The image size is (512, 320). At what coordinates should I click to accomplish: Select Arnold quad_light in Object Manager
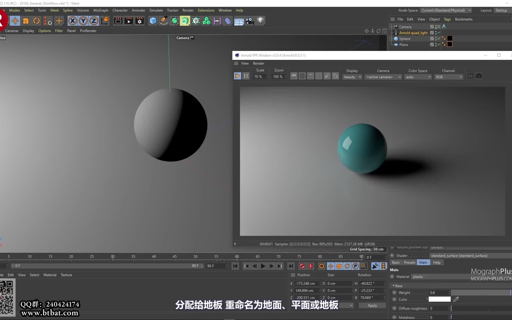[x=413, y=33]
